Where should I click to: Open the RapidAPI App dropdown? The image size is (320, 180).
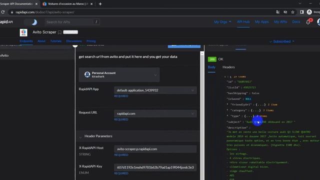point(155,90)
